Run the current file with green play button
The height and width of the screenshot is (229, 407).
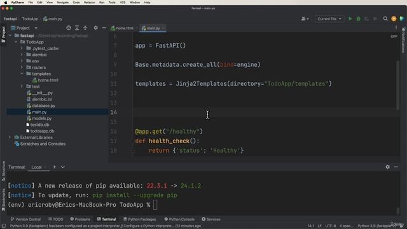point(350,18)
